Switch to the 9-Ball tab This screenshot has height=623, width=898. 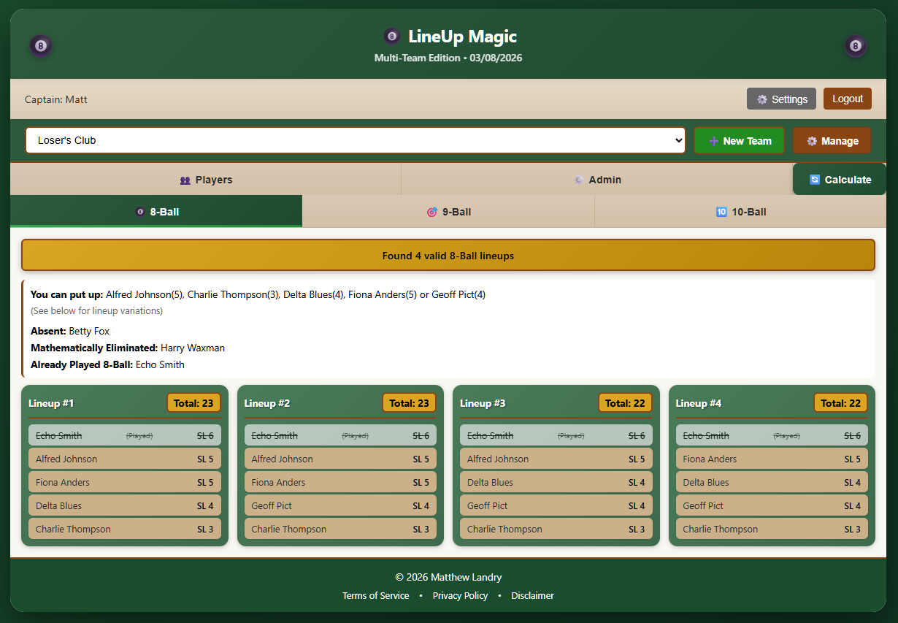coord(448,212)
